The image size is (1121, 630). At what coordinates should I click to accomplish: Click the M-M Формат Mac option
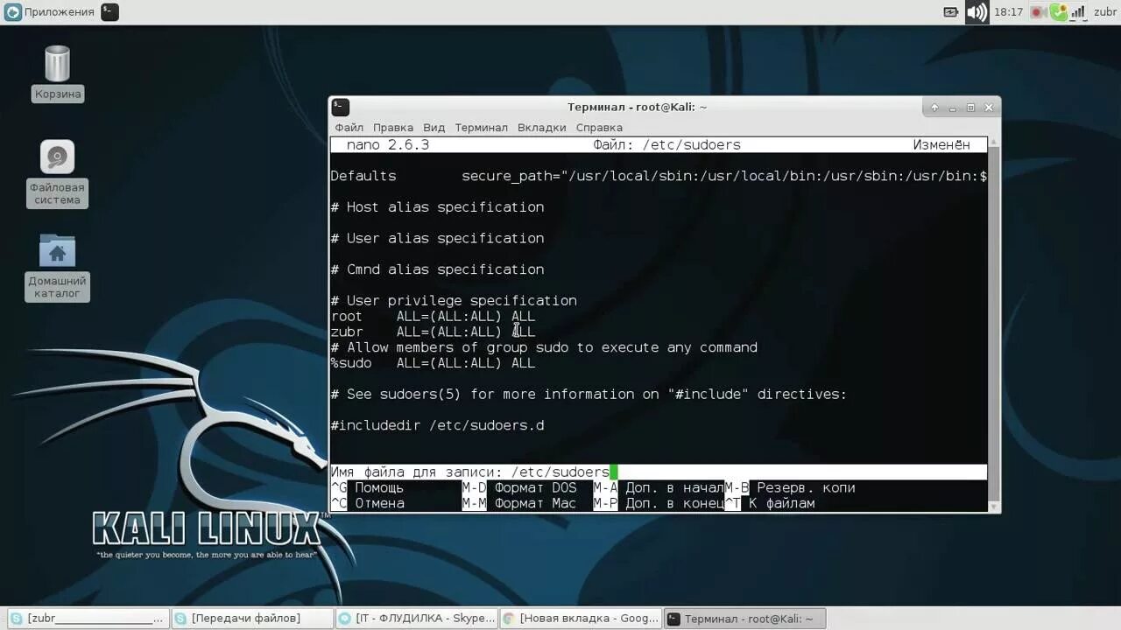click(519, 504)
